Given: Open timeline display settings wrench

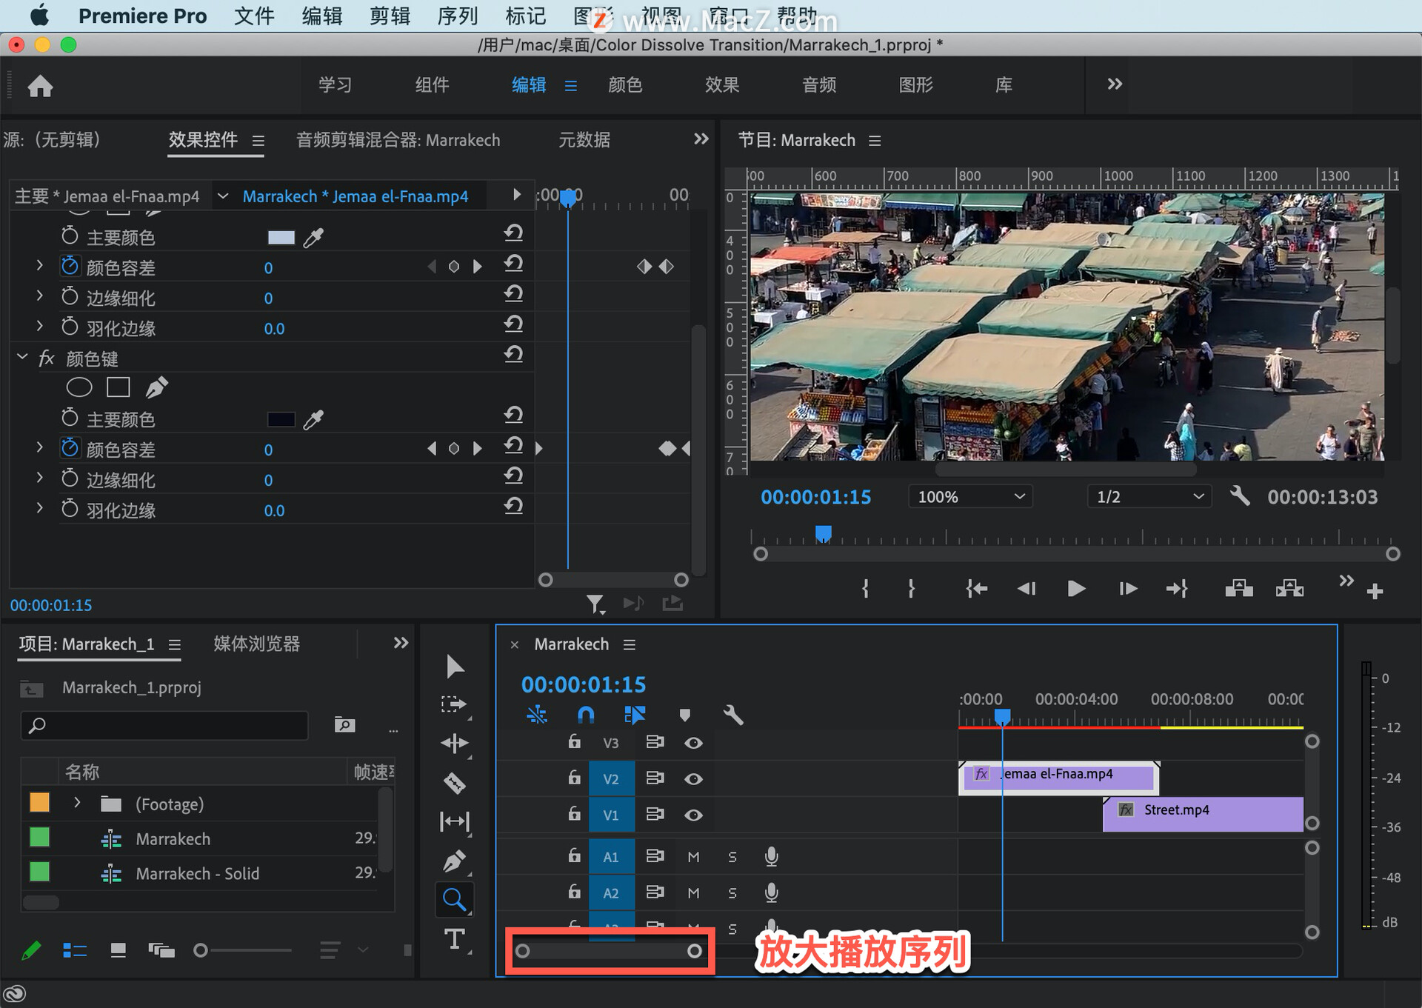Looking at the screenshot, I should coord(732,715).
